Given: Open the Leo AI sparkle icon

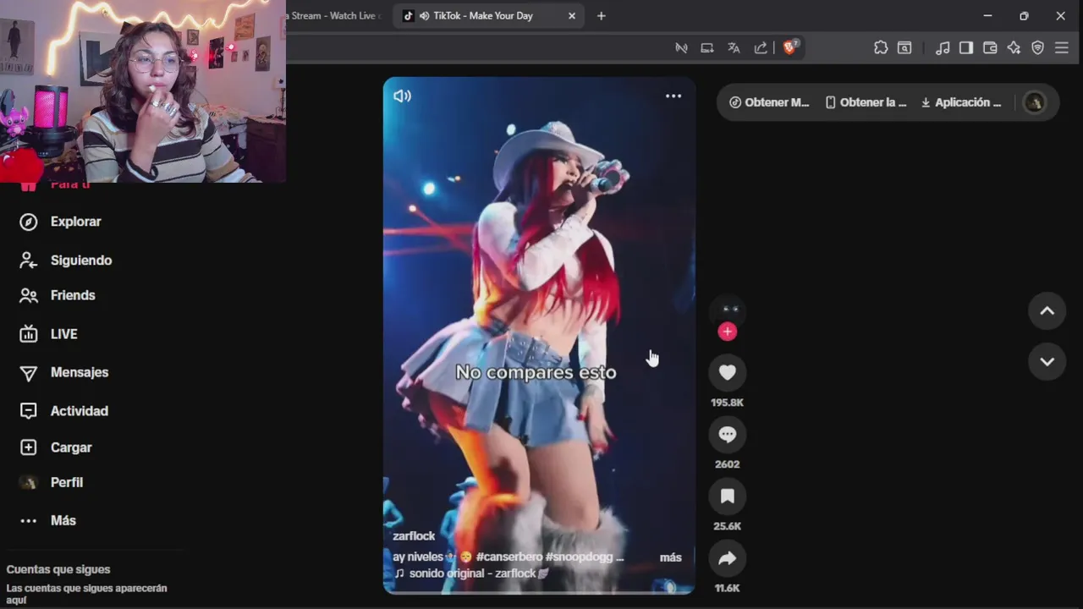Looking at the screenshot, I should point(1014,48).
